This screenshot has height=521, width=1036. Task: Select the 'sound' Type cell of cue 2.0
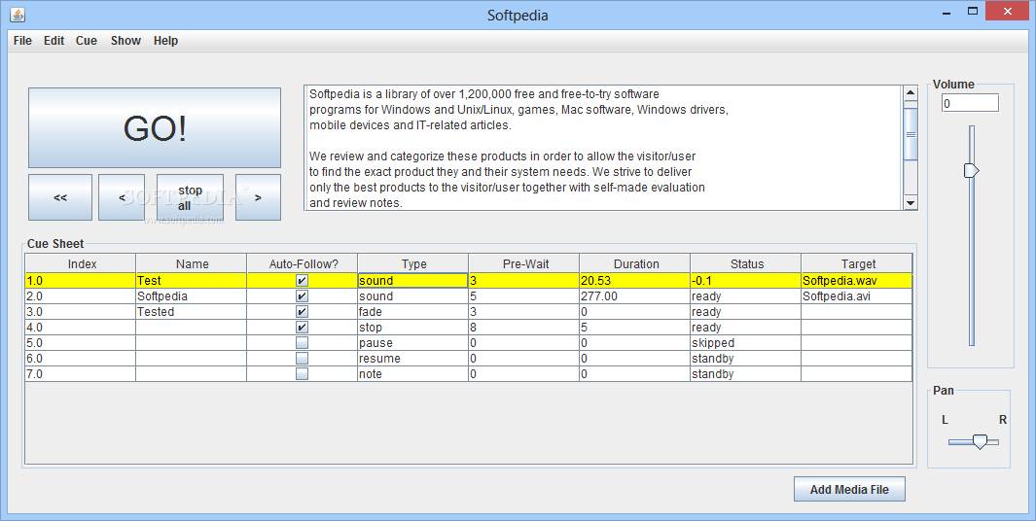(413, 296)
